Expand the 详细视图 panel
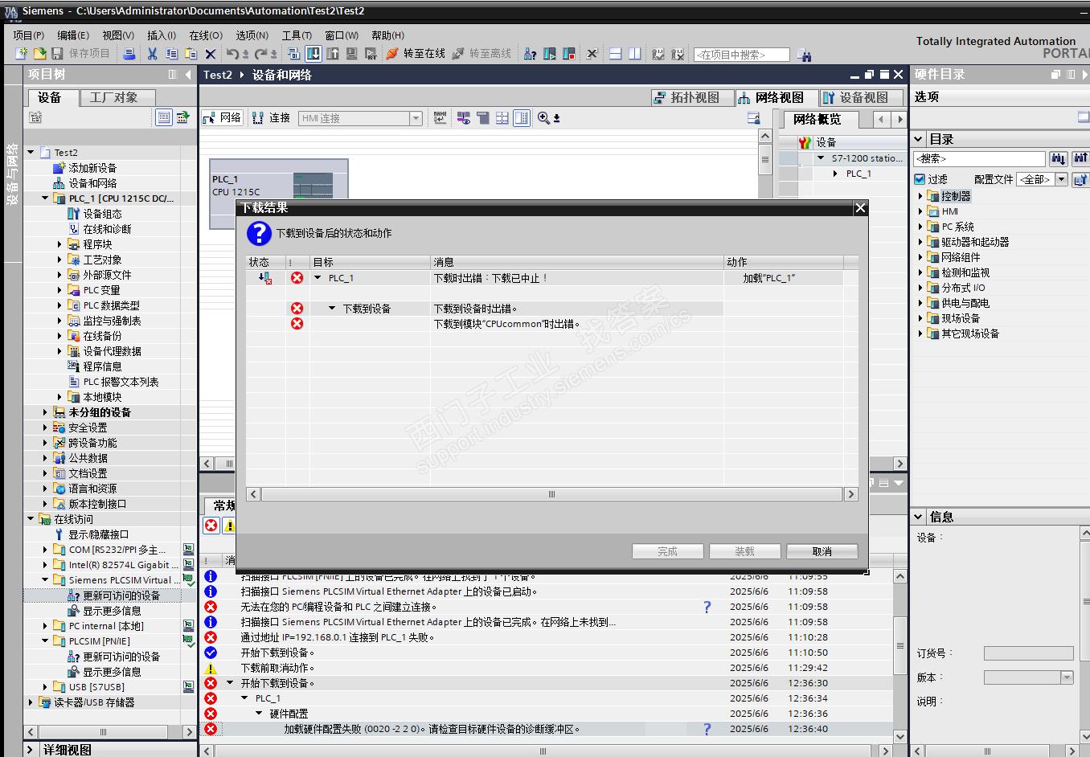The height and width of the screenshot is (757, 1090). [31, 750]
